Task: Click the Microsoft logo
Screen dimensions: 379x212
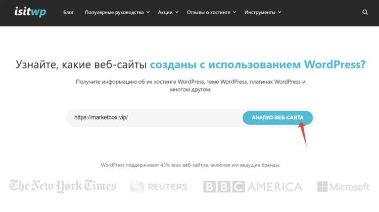Action: [x=343, y=187]
